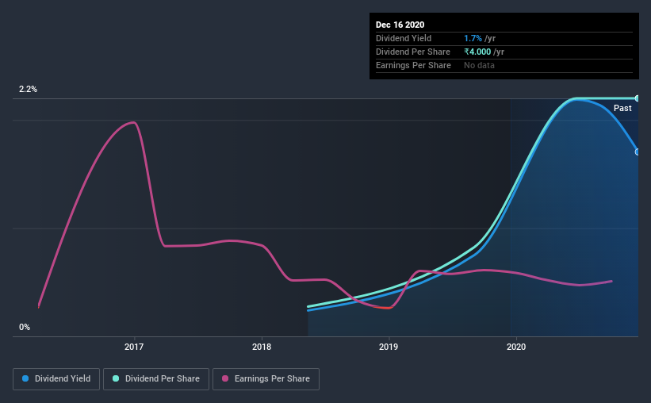Click the tooltip's Earnings Per Share row label
651x403 pixels.
413,65
